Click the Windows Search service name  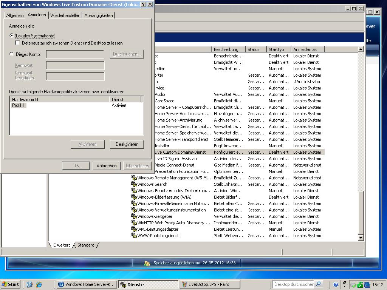[152, 184]
